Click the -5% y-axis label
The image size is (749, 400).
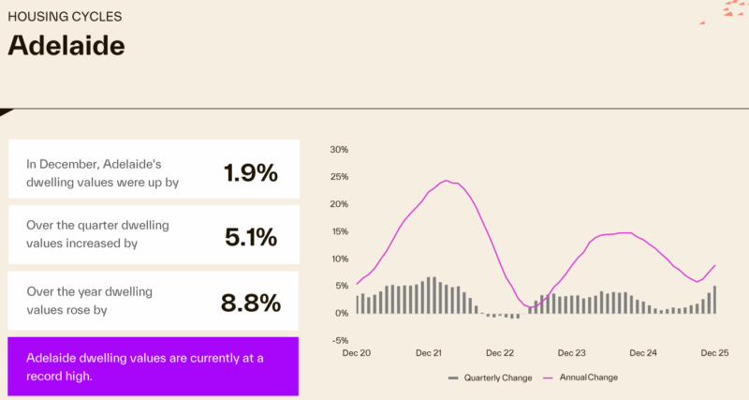click(x=339, y=340)
